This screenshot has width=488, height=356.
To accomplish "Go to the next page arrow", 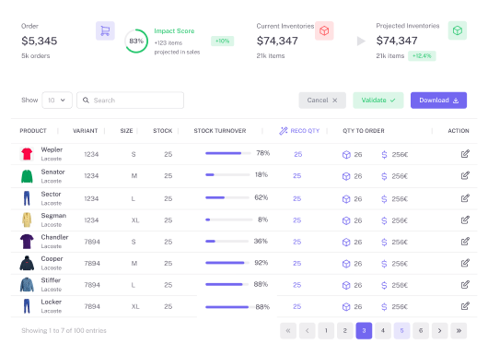I will pyautogui.click(x=439, y=331).
